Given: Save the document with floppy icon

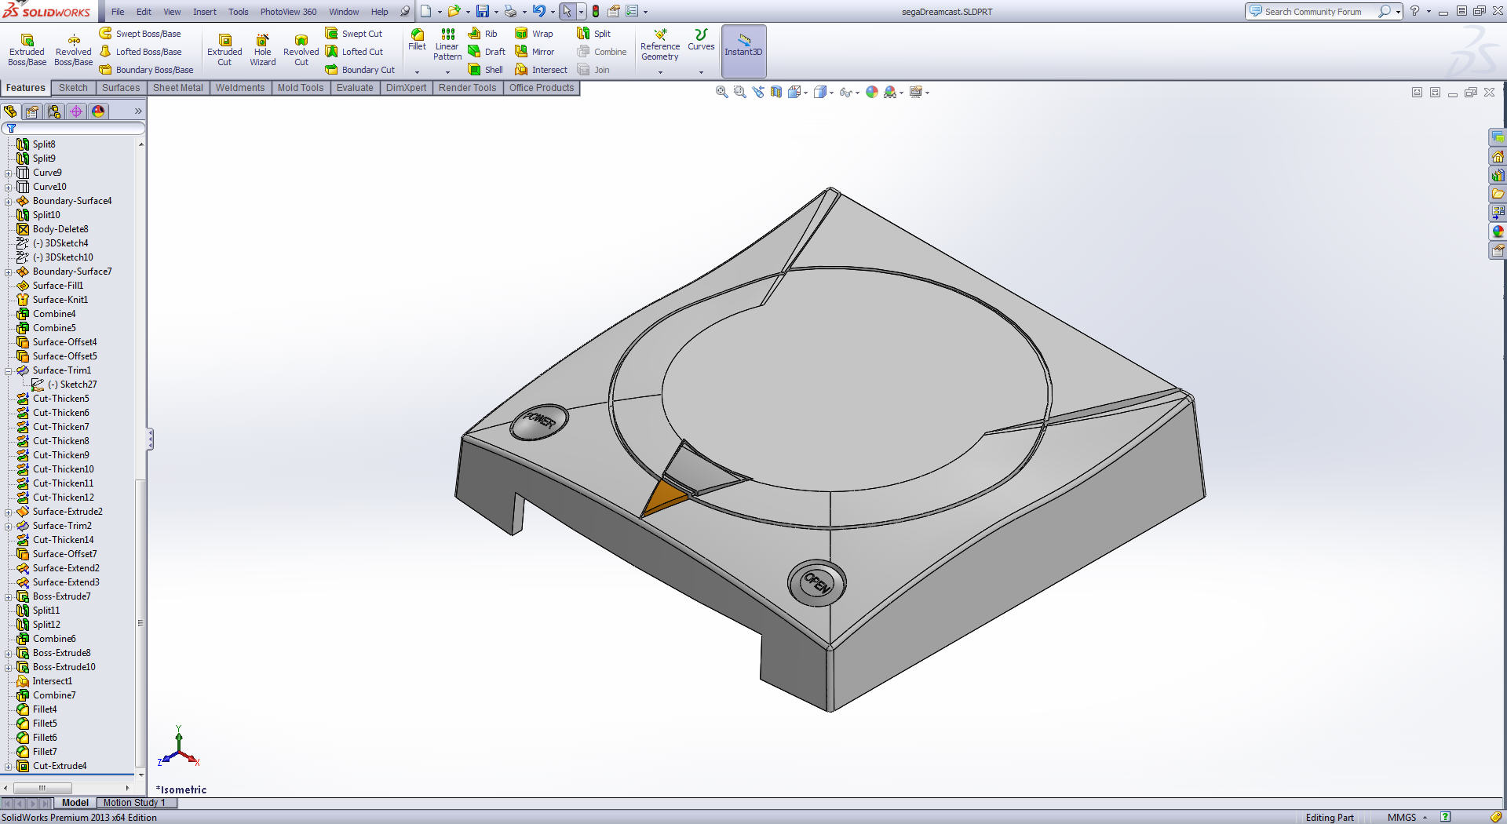Looking at the screenshot, I should click(x=482, y=12).
